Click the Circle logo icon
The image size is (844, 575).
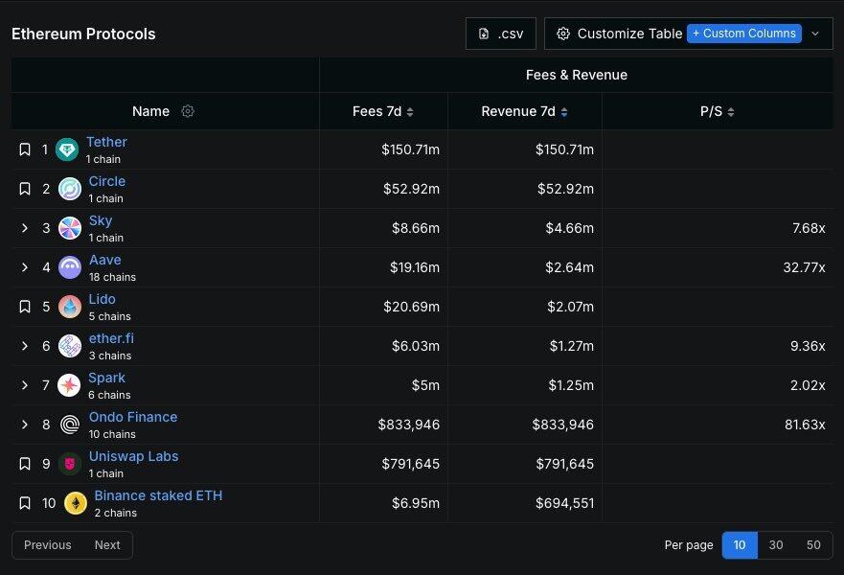70,189
